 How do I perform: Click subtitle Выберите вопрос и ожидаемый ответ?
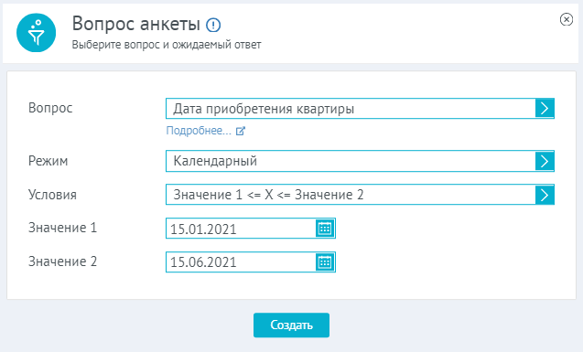click(x=167, y=45)
